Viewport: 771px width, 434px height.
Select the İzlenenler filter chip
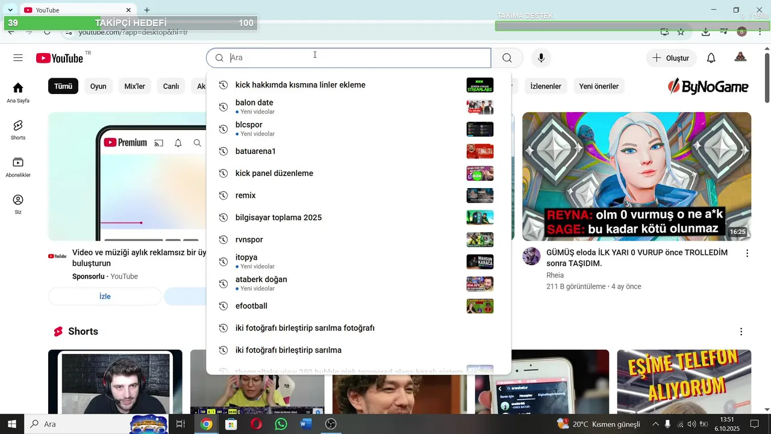(546, 86)
